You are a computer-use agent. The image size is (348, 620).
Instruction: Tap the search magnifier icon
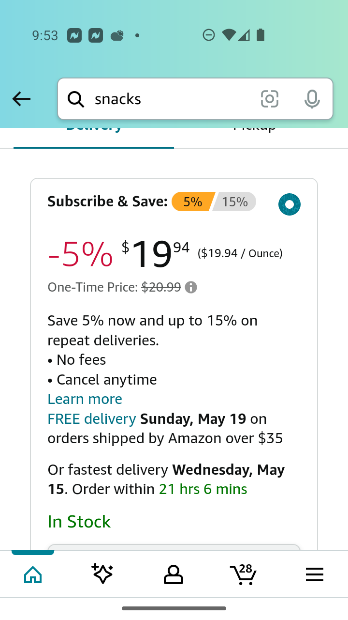coord(76,99)
